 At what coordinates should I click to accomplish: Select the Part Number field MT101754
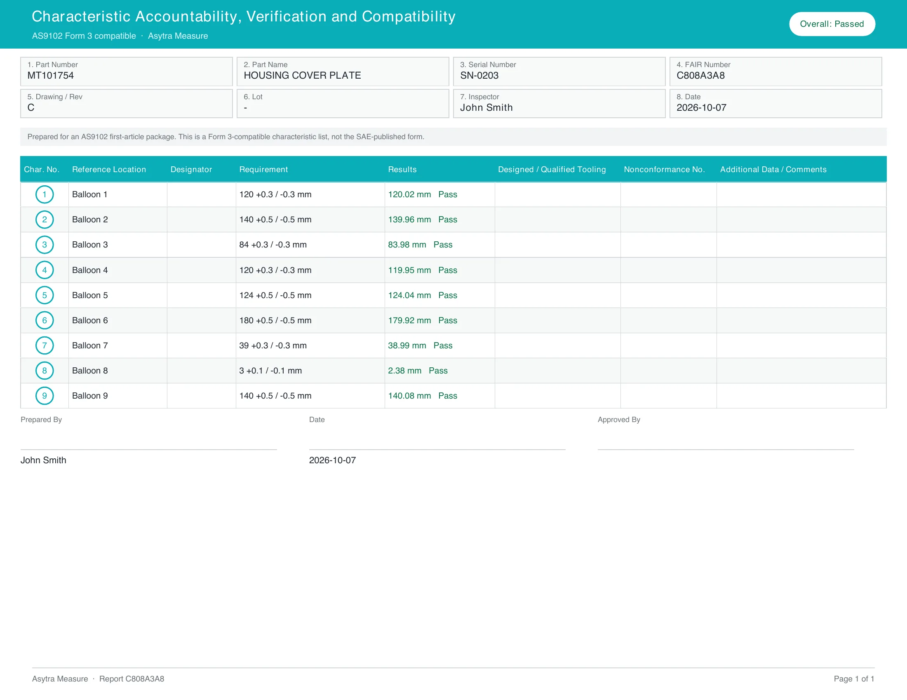126,72
